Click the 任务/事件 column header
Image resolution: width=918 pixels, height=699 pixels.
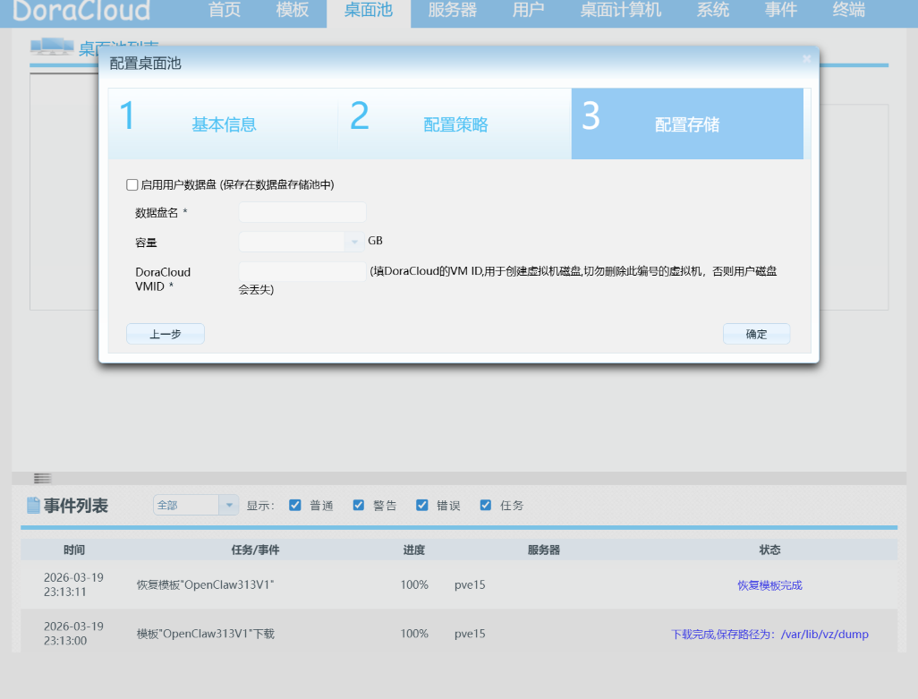coord(255,550)
